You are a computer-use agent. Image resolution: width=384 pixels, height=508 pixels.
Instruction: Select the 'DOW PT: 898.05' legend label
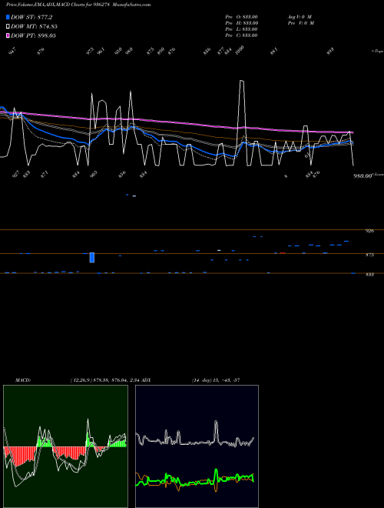33,35
